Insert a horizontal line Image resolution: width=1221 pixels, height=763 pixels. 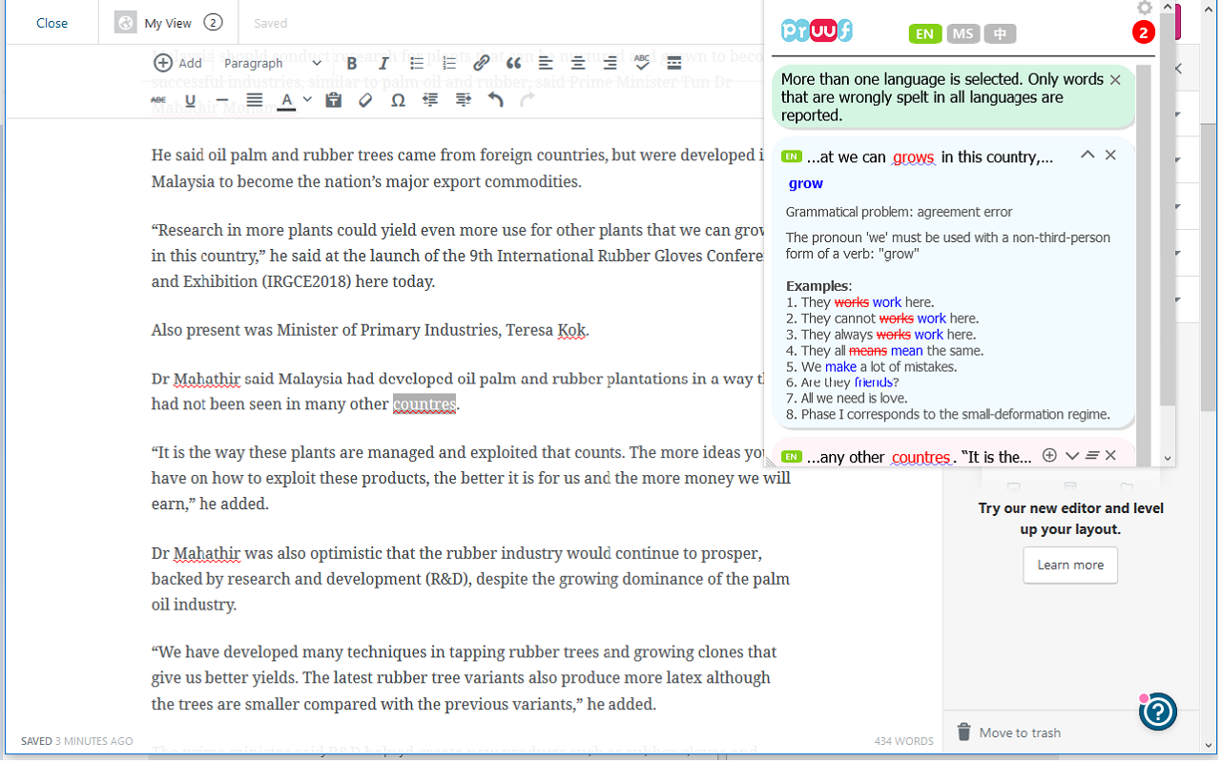[x=221, y=100]
